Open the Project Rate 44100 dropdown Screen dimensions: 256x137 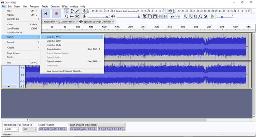[x=11, y=129]
